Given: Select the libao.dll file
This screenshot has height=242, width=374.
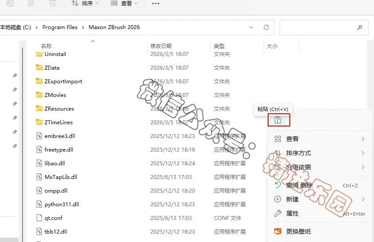Looking at the screenshot, I should pyautogui.click(x=55, y=164).
